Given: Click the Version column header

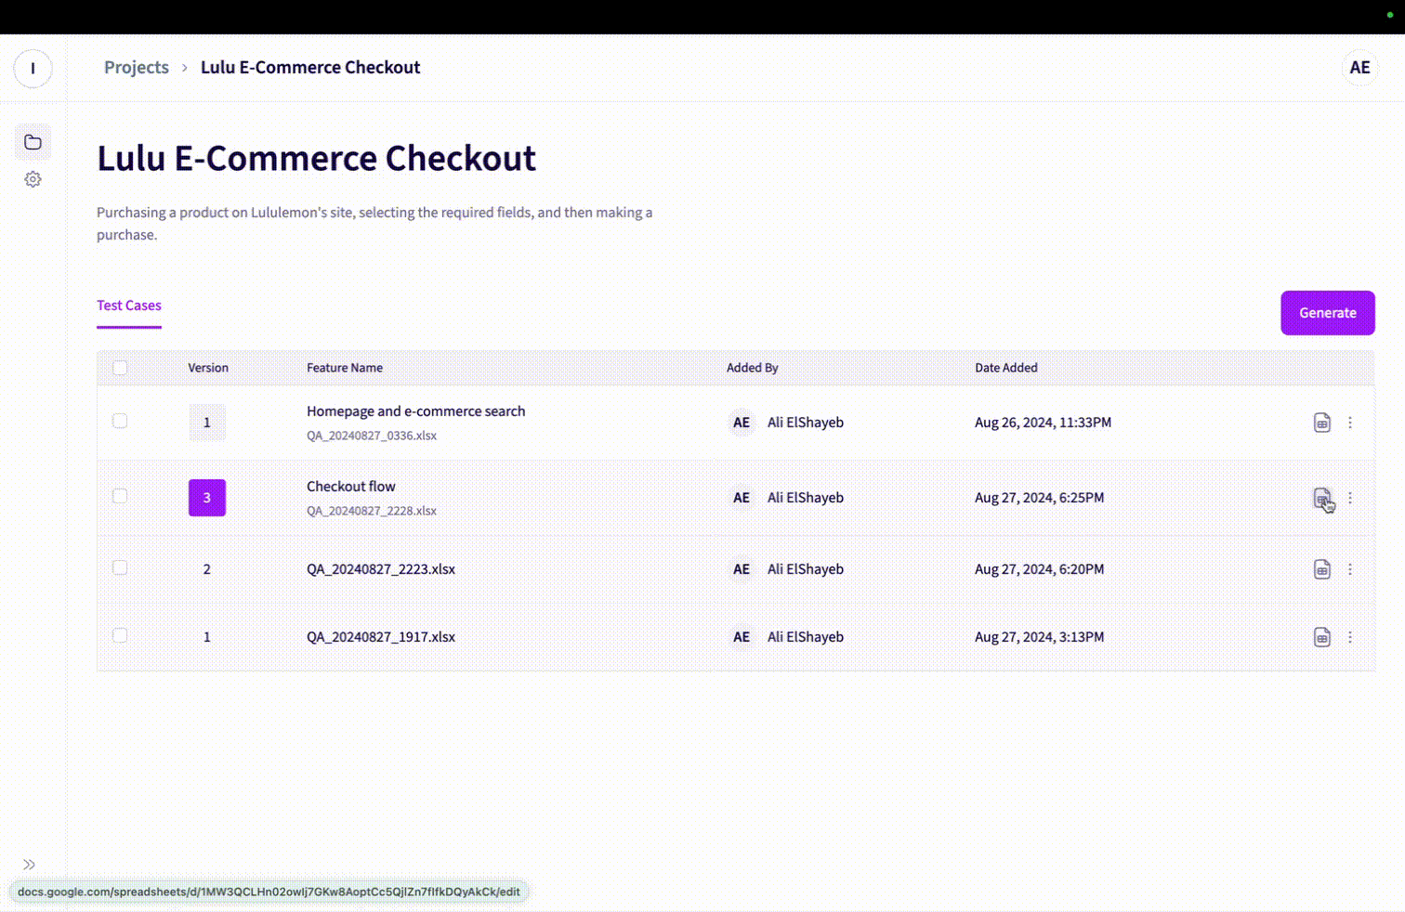Looking at the screenshot, I should pyautogui.click(x=208, y=368).
